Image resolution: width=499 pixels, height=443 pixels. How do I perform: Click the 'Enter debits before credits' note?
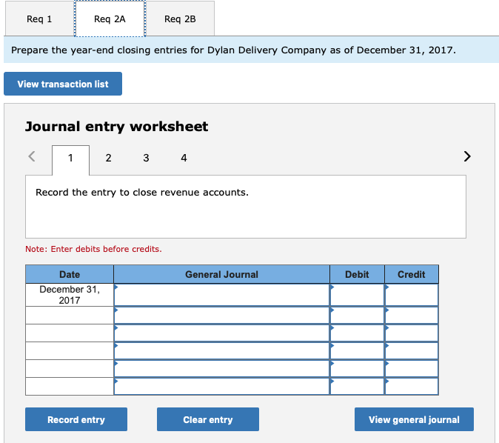[93, 249]
